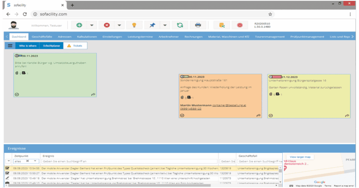Click browser back arrow

click(8, 14)
